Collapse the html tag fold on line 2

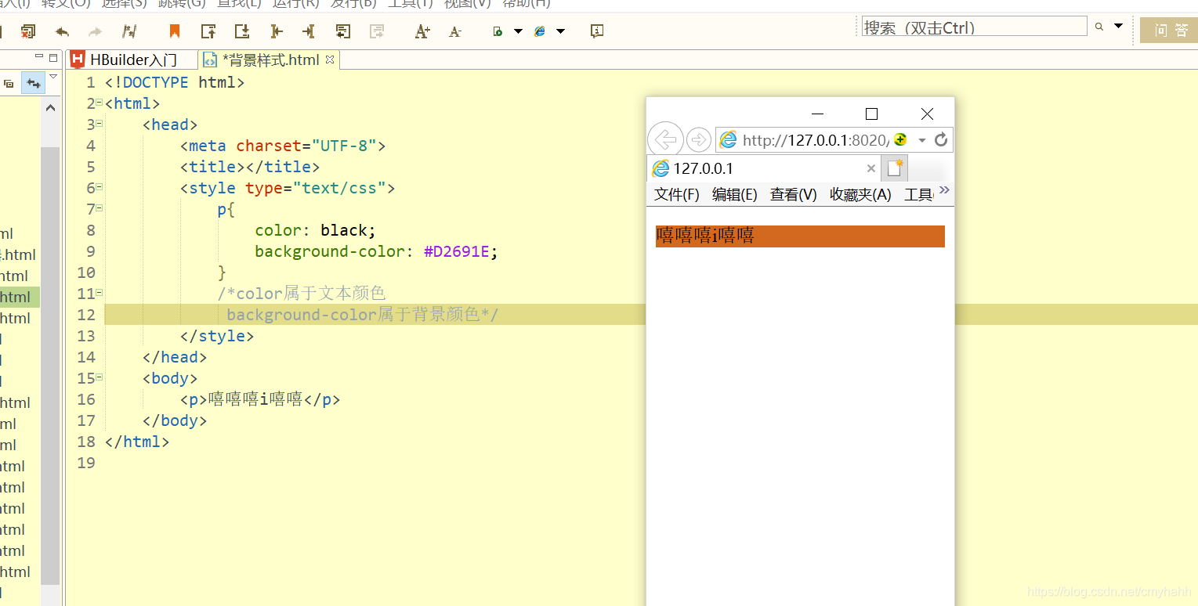click(100, 103)
